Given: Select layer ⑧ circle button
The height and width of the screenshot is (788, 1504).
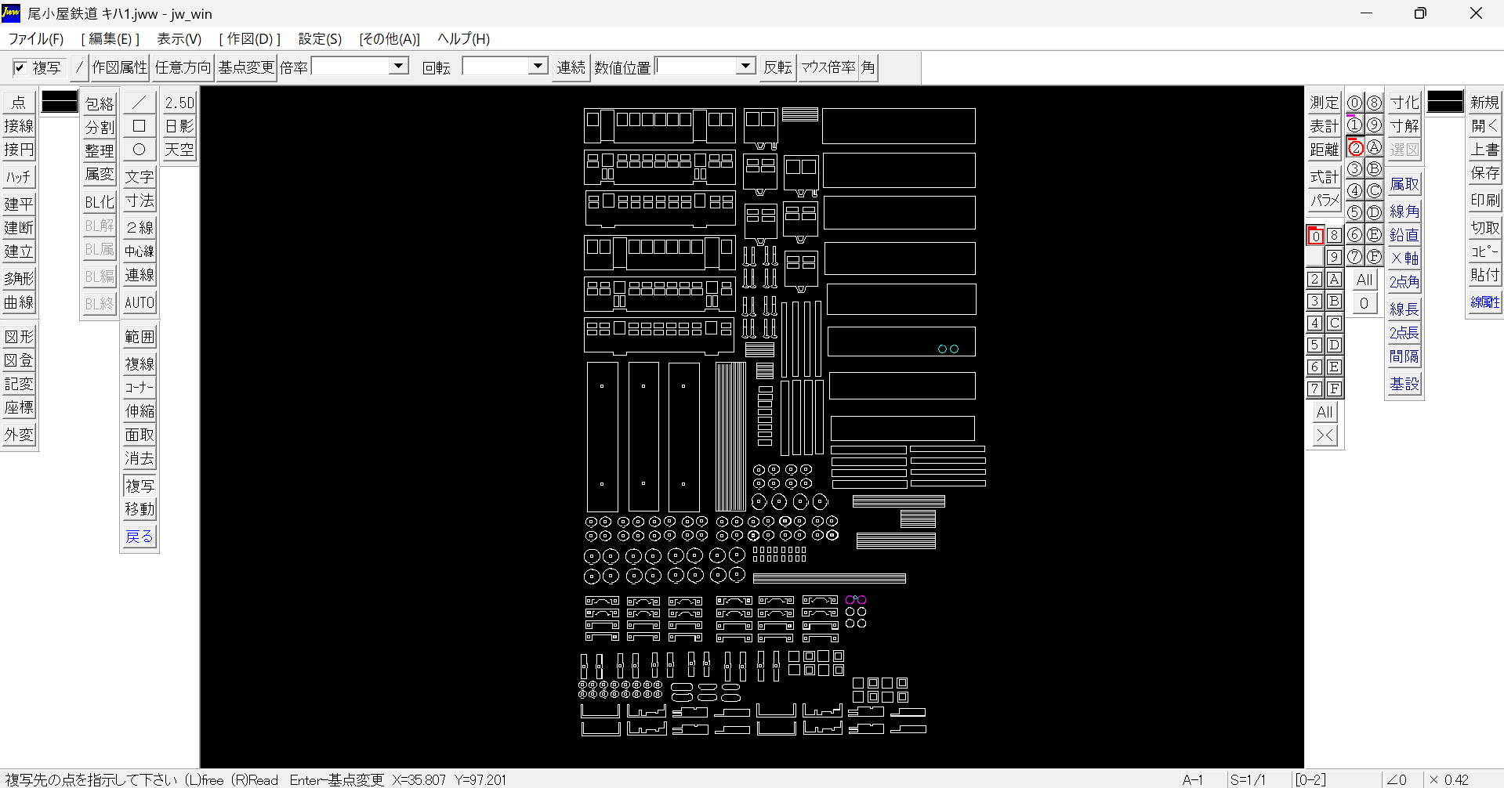Looking at the screenshot, I should pyautogui.click(x=1375, y=103).
